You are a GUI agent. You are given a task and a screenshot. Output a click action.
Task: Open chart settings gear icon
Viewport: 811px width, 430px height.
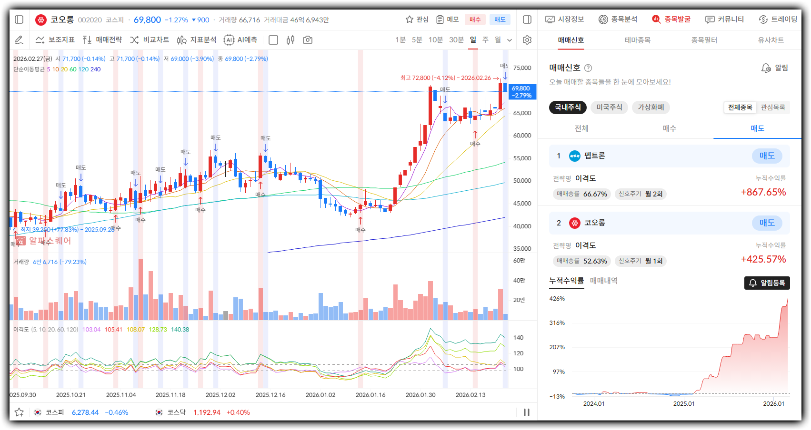pyautogui.click(x=527, y=40)
